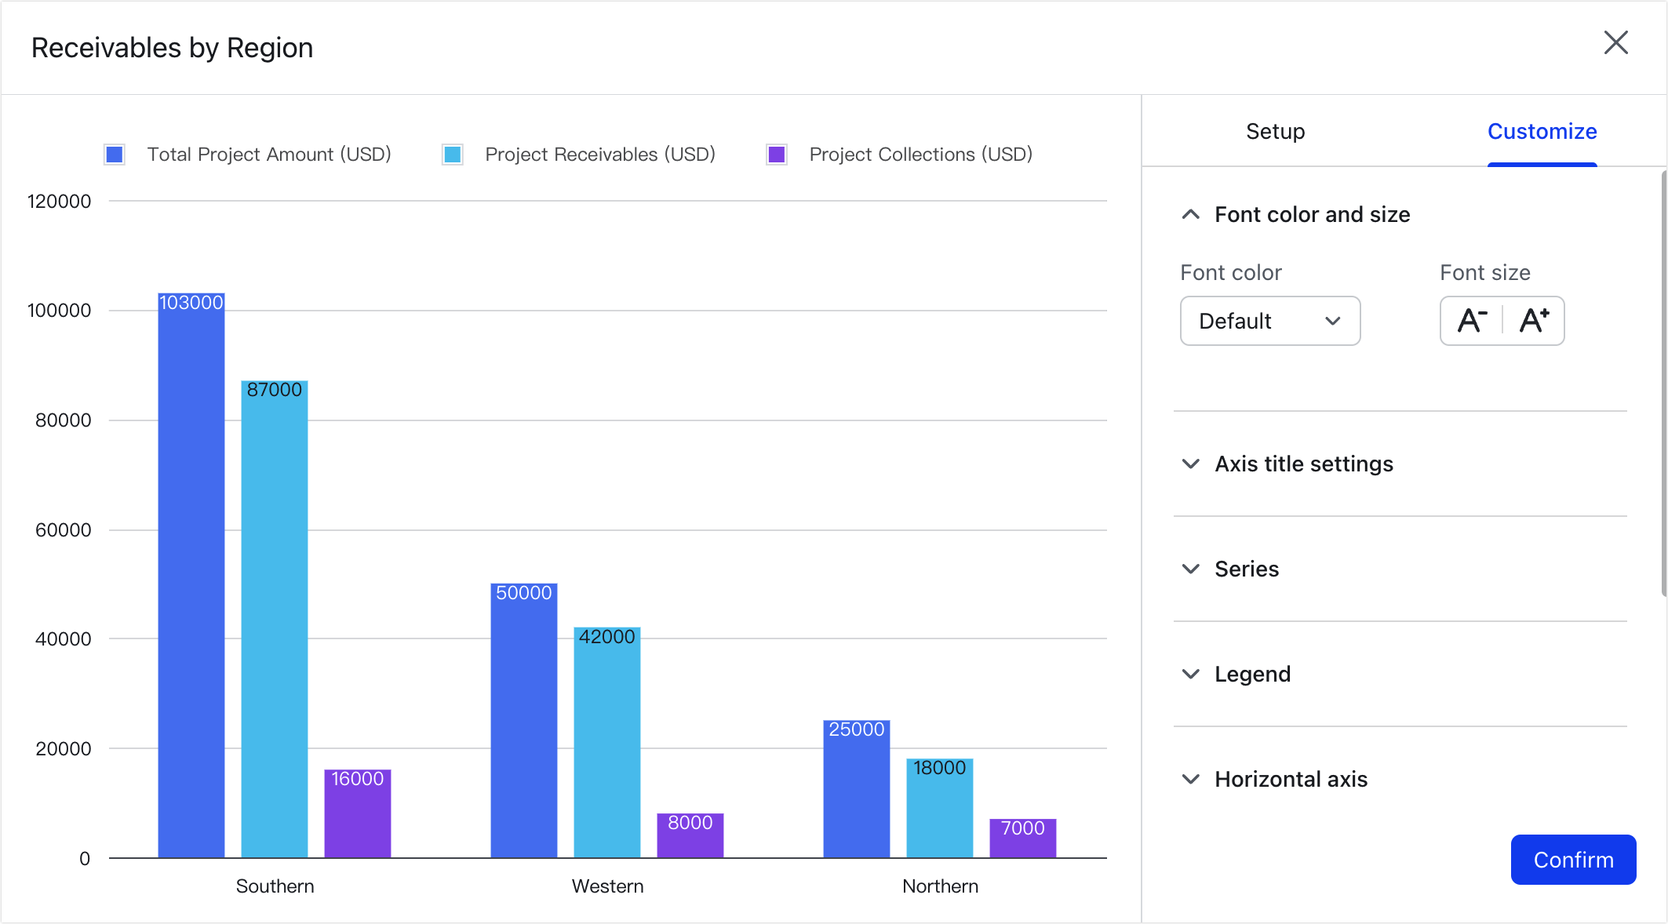
Task: Click the 50000 bar in the Western group
Action: (523, 722)
